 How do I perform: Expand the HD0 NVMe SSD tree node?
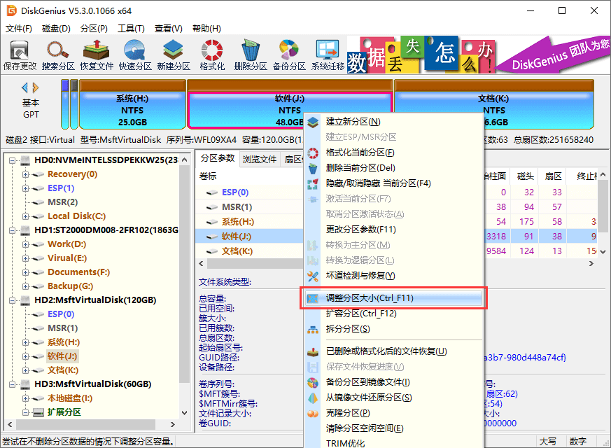[13, 162]
